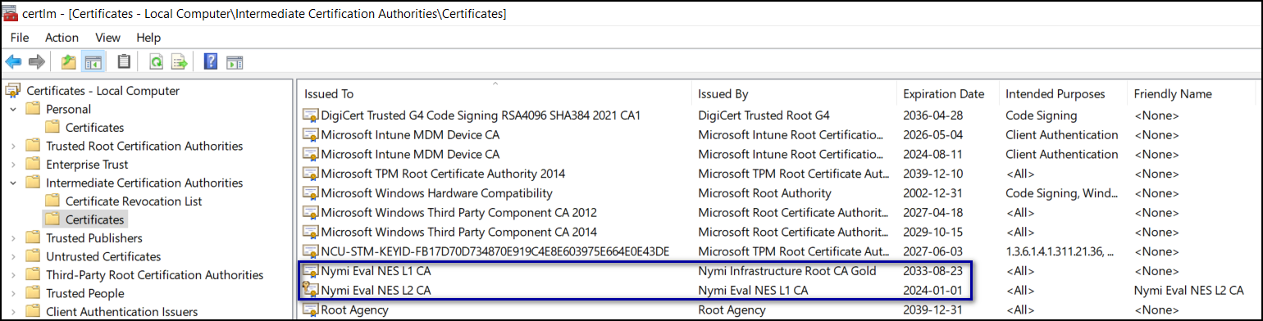Click 'DigiCert Trusted Root G4' issuer cell

click(764, 115)
